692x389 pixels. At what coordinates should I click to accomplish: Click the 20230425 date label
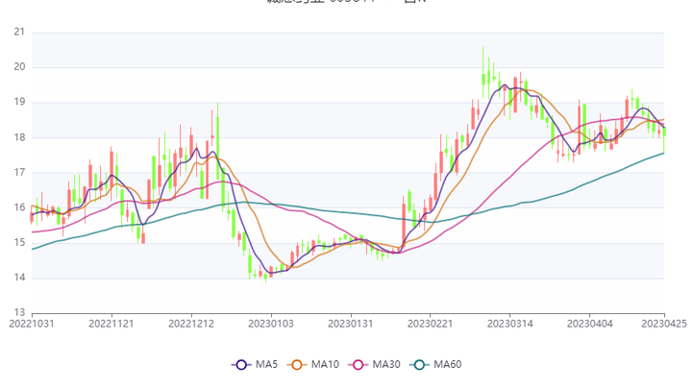(664, 325)
